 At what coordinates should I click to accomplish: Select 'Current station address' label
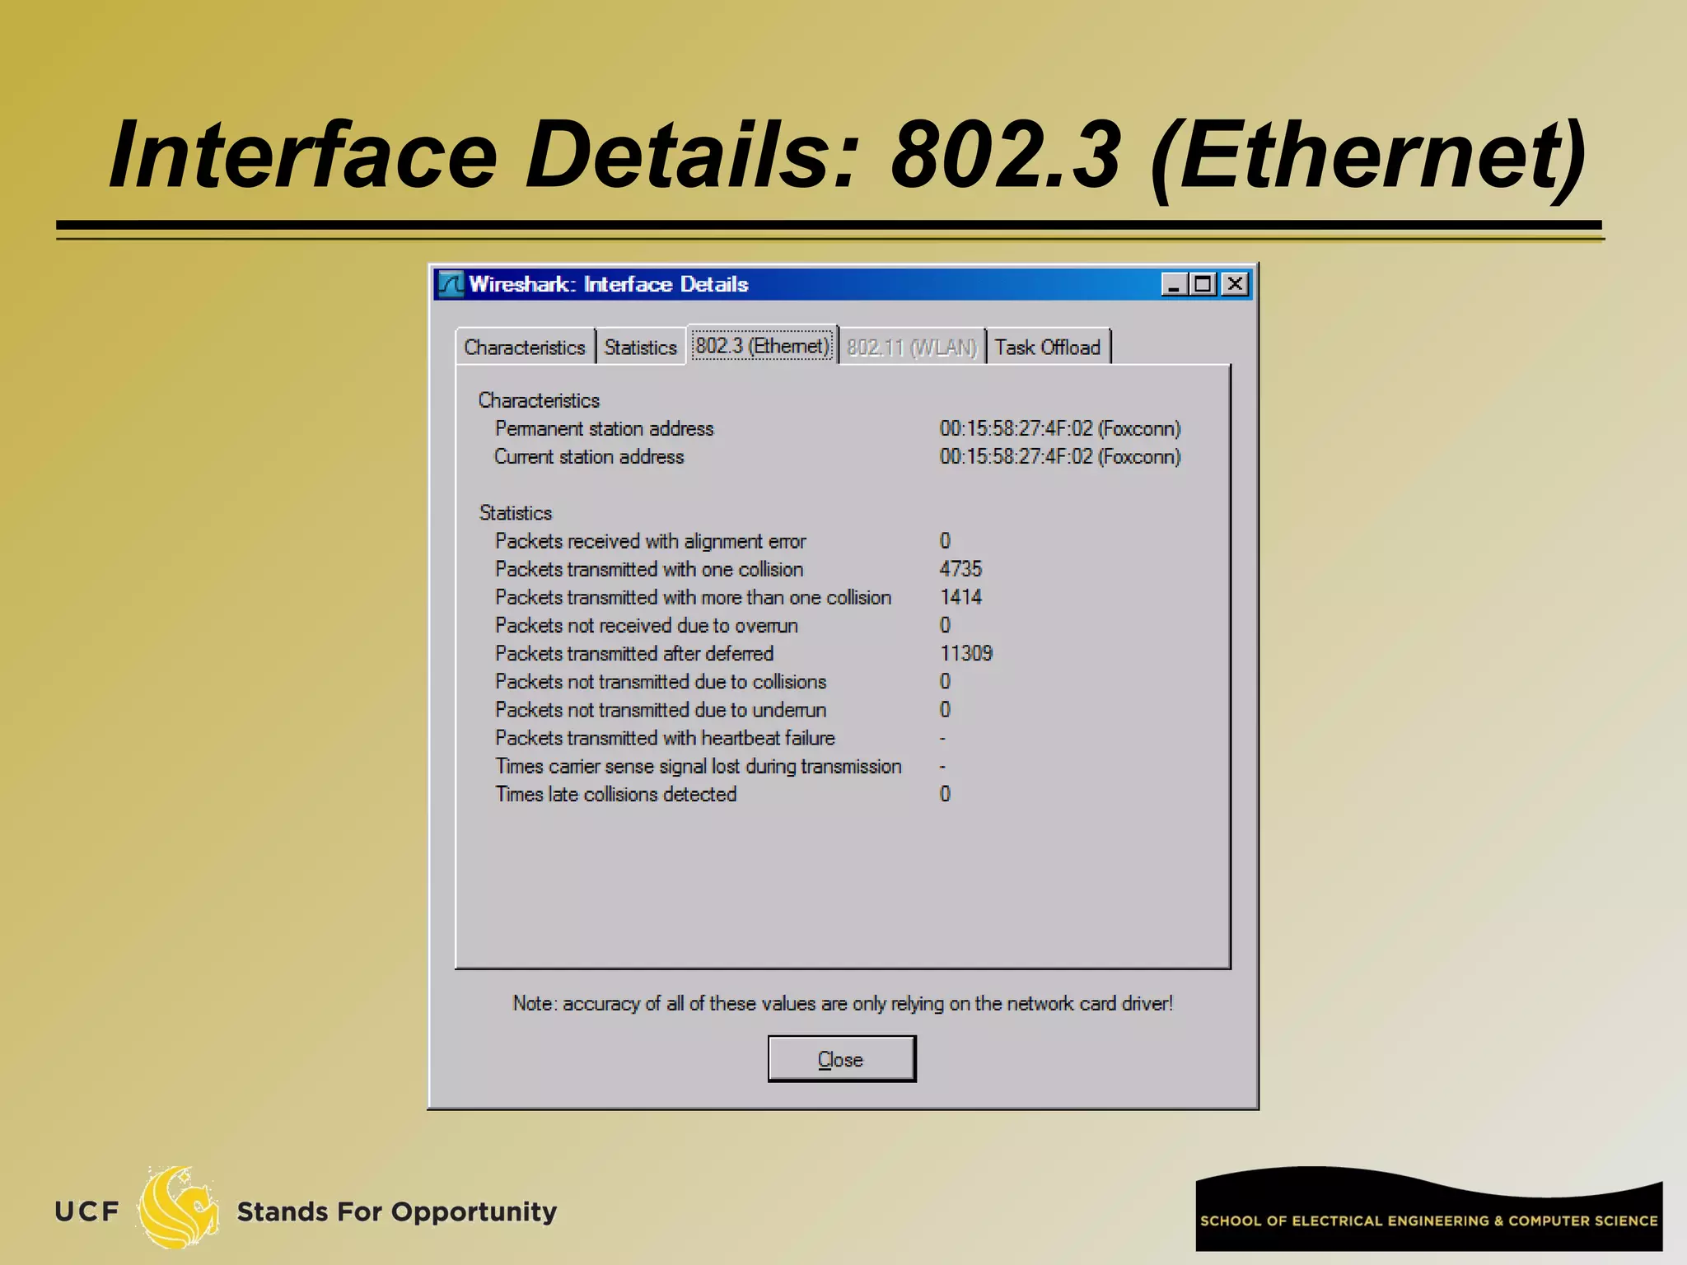point(589,456)
